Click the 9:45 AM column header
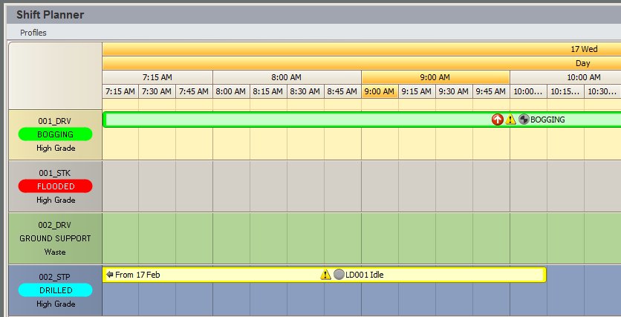Image resolution: width=621 pixels, height=317 pixels. pyautogui.click(x=491, y=91)
